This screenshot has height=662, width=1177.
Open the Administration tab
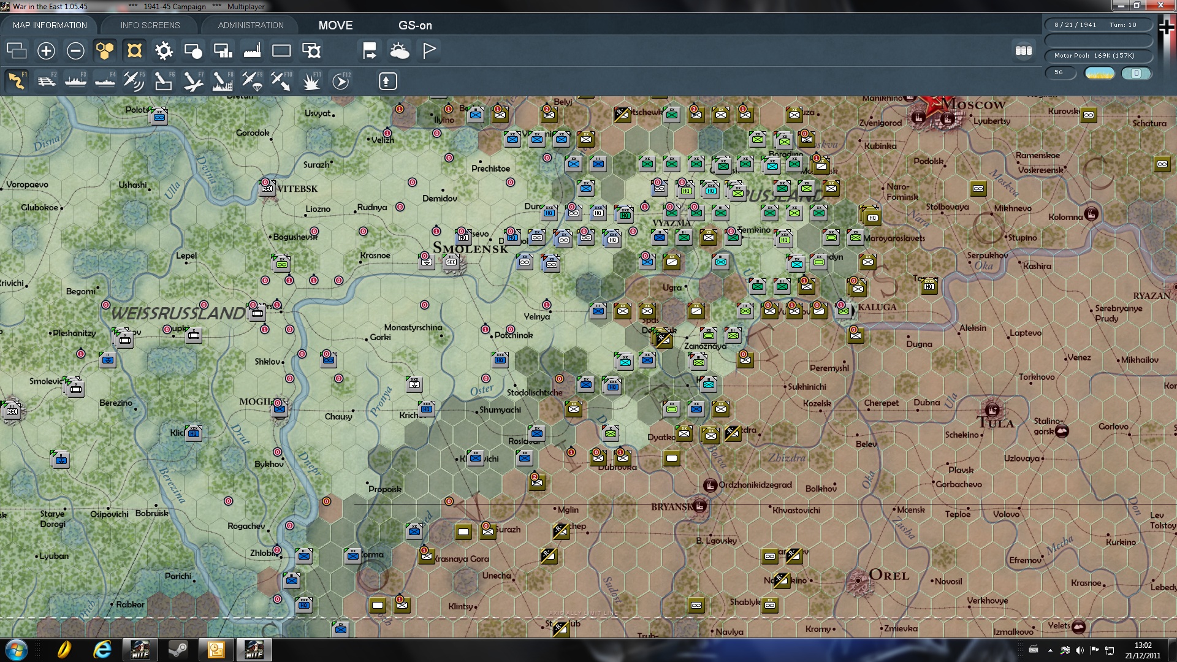pyautogui.click(x=251, y=25)
